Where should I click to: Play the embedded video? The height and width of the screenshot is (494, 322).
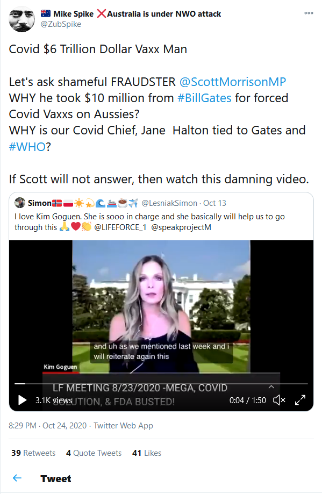(x=22, y=400)
